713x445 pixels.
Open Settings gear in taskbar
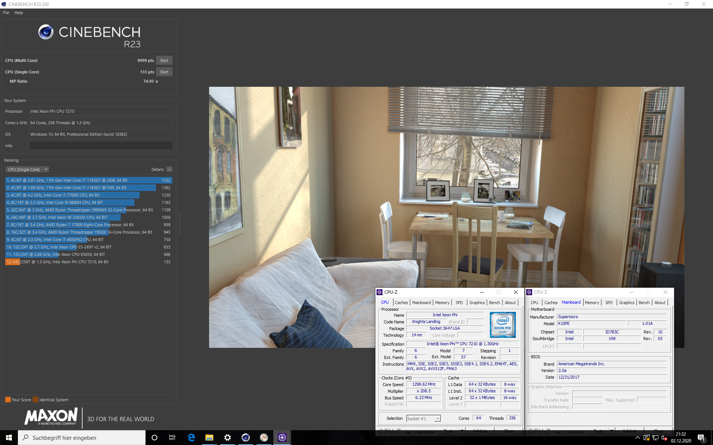(227, 438)
